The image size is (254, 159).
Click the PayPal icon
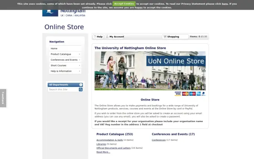coord(204,94)
